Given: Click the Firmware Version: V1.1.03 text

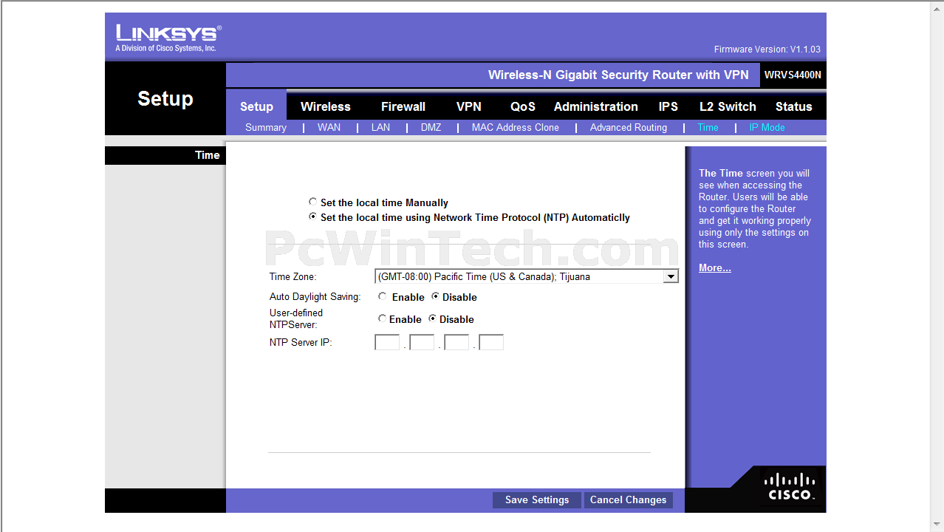Looking at the screenshot, I should [x=767, y=50].
